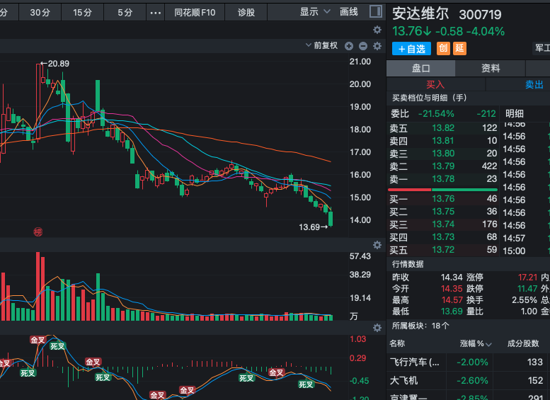Viewport: 550px width, 400px height.
Task: Switch chart to 30分 timeframe
Action: 40,13
